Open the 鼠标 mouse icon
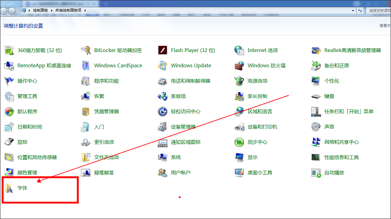391x219 pixels. pos(9,142)
